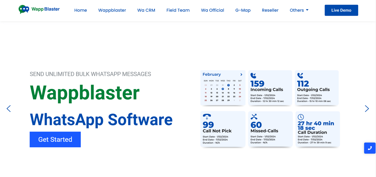This screenshot has height=177, width=376.
Task: Open the Wa CRM page
Action: (x=146, y=10)
